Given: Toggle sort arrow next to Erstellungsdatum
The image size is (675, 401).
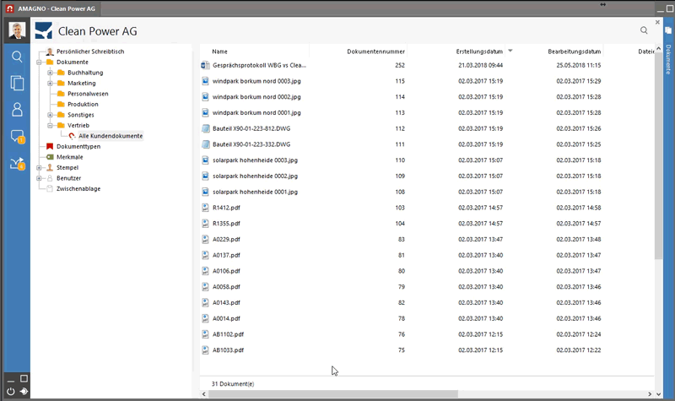Looking at the screenshot, I should tap(510, 51).
